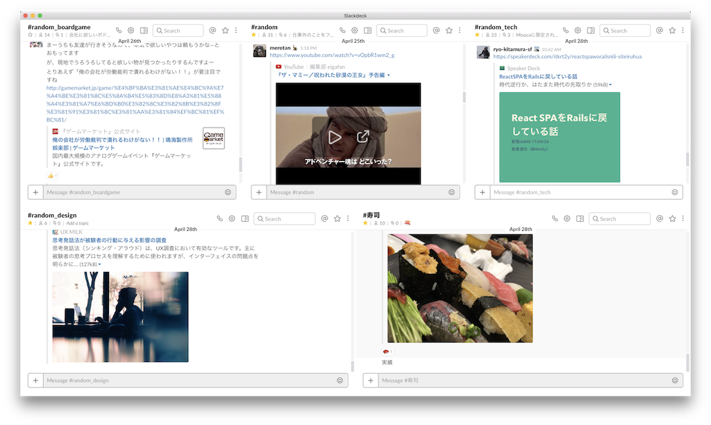
Task: Open the sushi photo in #寿司
Action: pyautogui.click(x=460, y=288)
